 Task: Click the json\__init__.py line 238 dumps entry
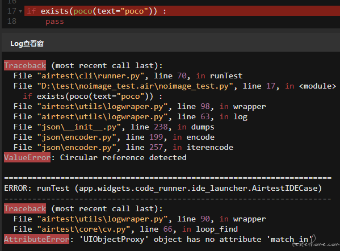click(x=114, y=127)
